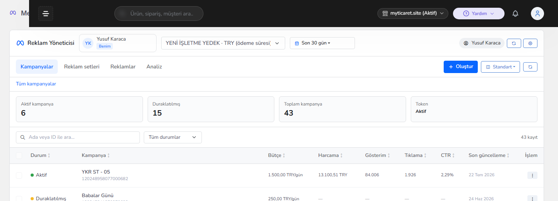The width and height of the screenshot is (558, 201).
Task: Sort by Gösterim column
Action: [x=377, y=155]
